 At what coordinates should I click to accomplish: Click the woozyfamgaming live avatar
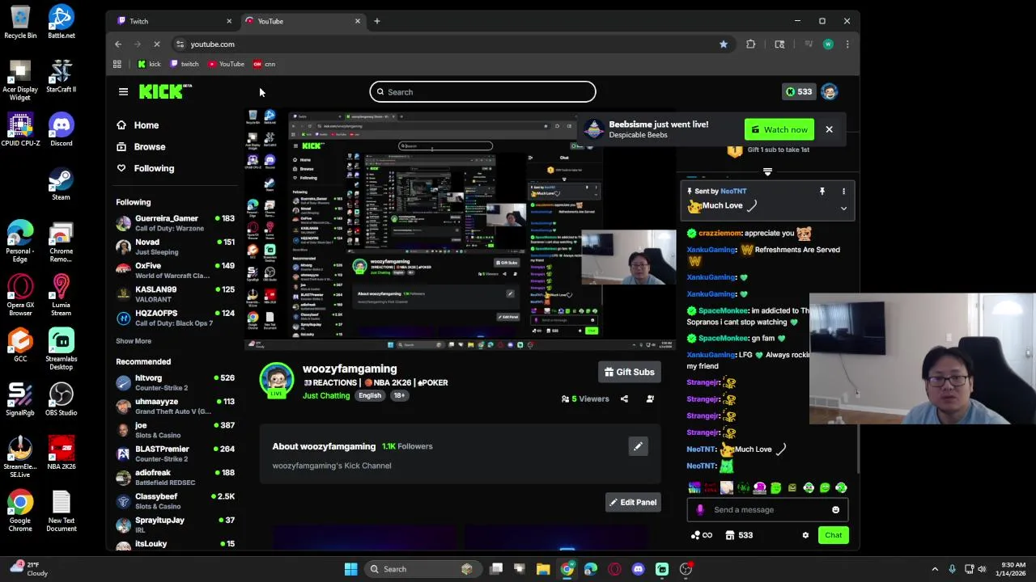click(277, 381)
